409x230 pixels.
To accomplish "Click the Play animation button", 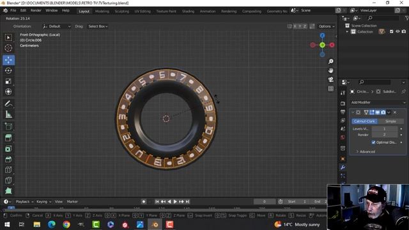I will [x=175, y=202].
